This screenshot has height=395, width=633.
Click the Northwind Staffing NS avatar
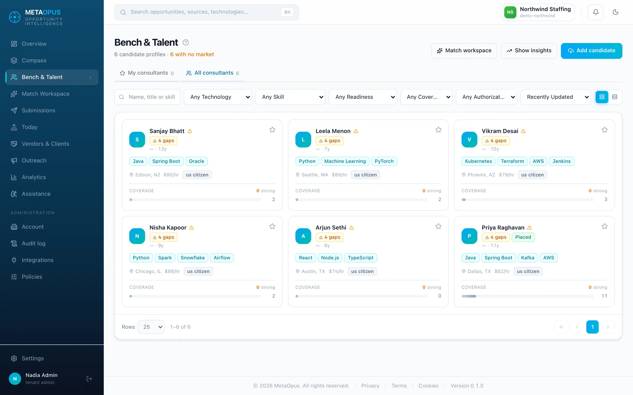510,12
